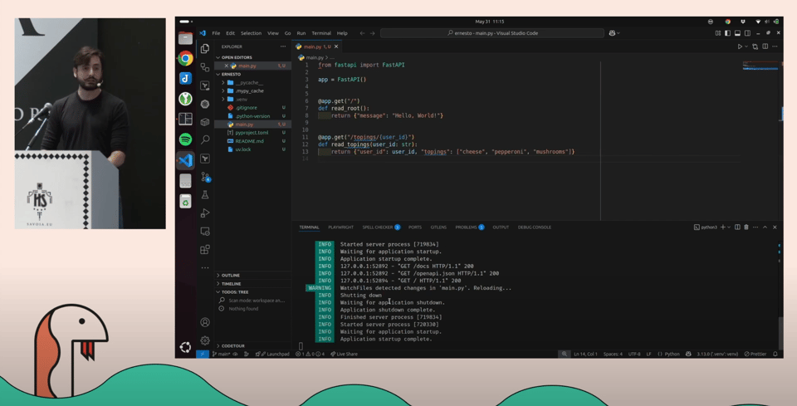The image size is (797, 406).
Task: Open the Search view in activity bar
Action: (205, 140)
